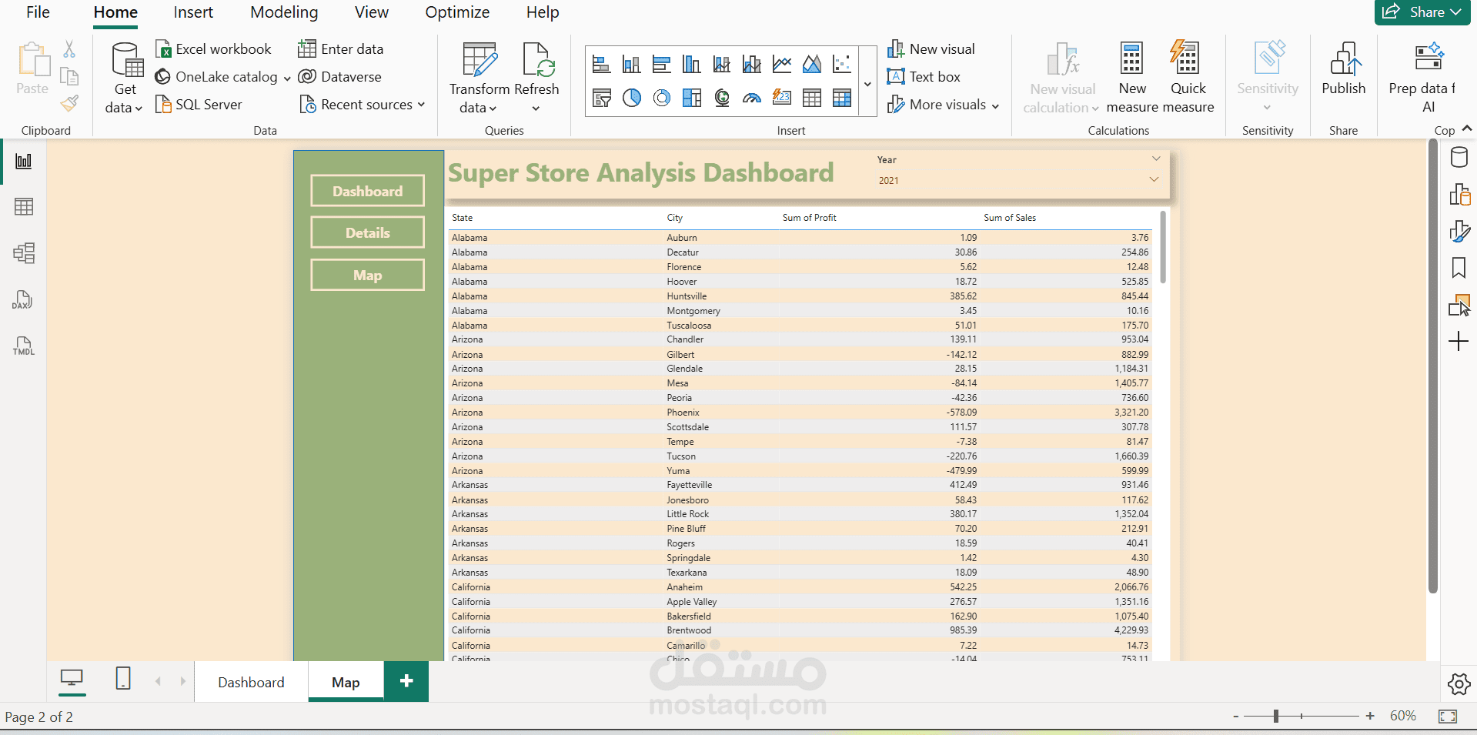The height and width of the screenshot is (735, 1477).
Task: Insert an area chart visual
Action: click(x=812, y=64)
